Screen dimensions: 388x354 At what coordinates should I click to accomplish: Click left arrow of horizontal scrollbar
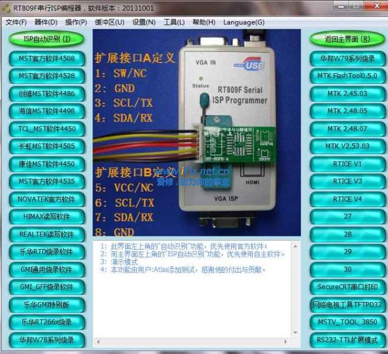pos(98,342)
